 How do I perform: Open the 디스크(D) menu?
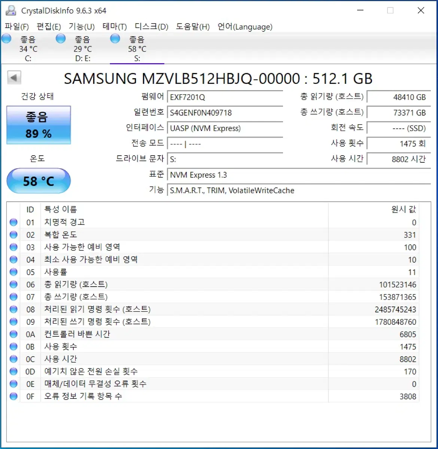click(151, 27)
